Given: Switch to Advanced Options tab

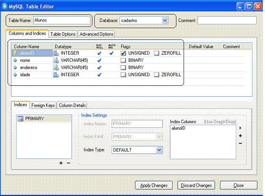Looking at the screenshot, I should coord(96,34).
